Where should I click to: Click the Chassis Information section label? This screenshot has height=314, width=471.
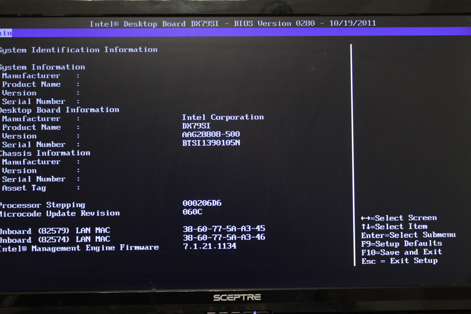(45, 153)
